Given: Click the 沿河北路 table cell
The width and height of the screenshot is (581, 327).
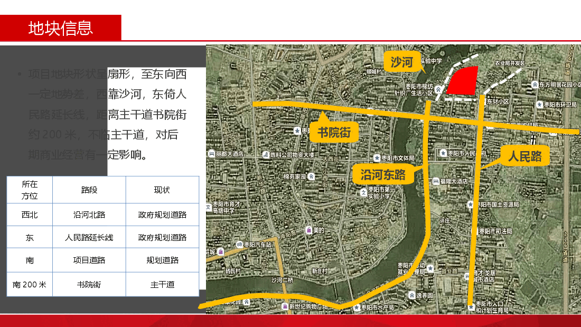Looking at the screenshot, I should click(89, 214).
